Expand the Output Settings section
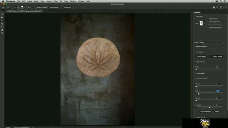228x128 pixels. tap(195, 117)
